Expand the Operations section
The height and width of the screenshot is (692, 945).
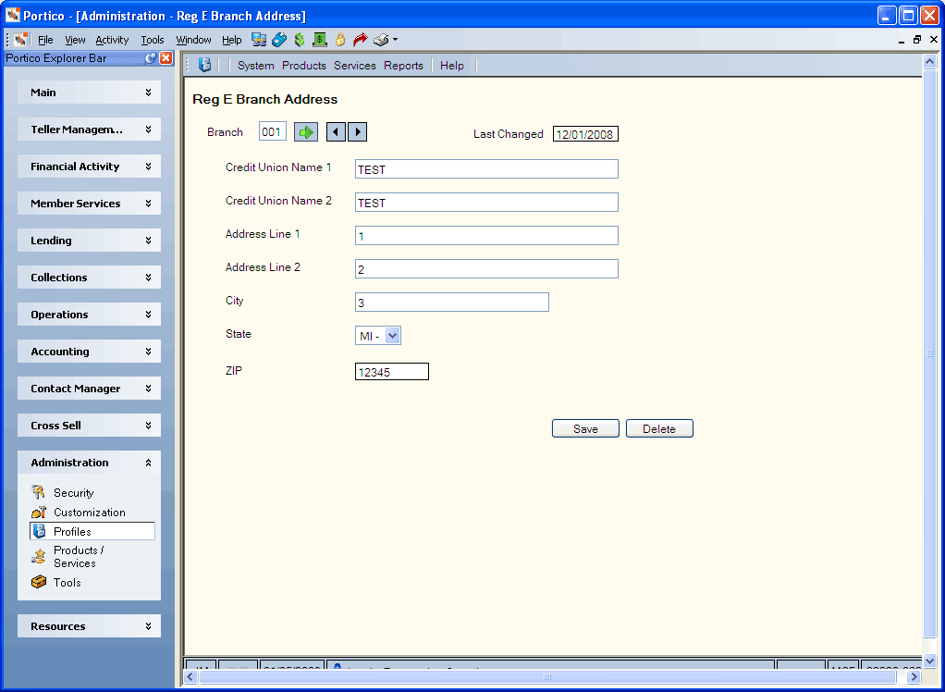[x=89, y=315]
